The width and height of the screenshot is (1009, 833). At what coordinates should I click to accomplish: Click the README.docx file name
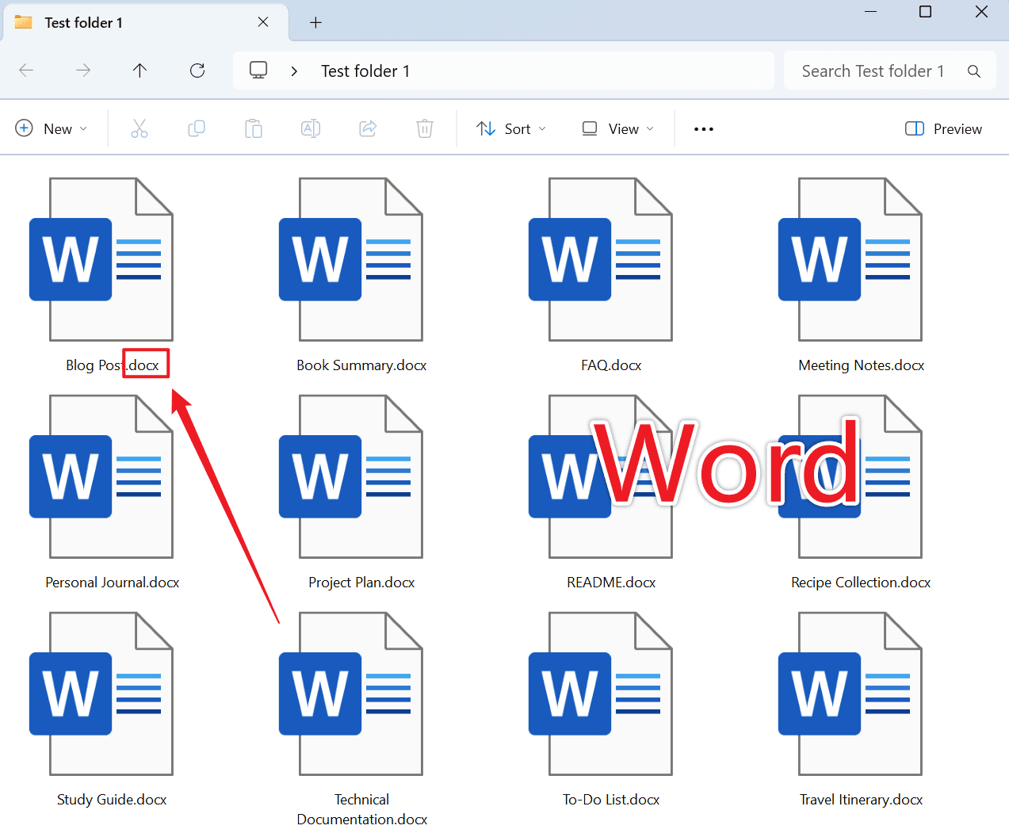point(611,583)
